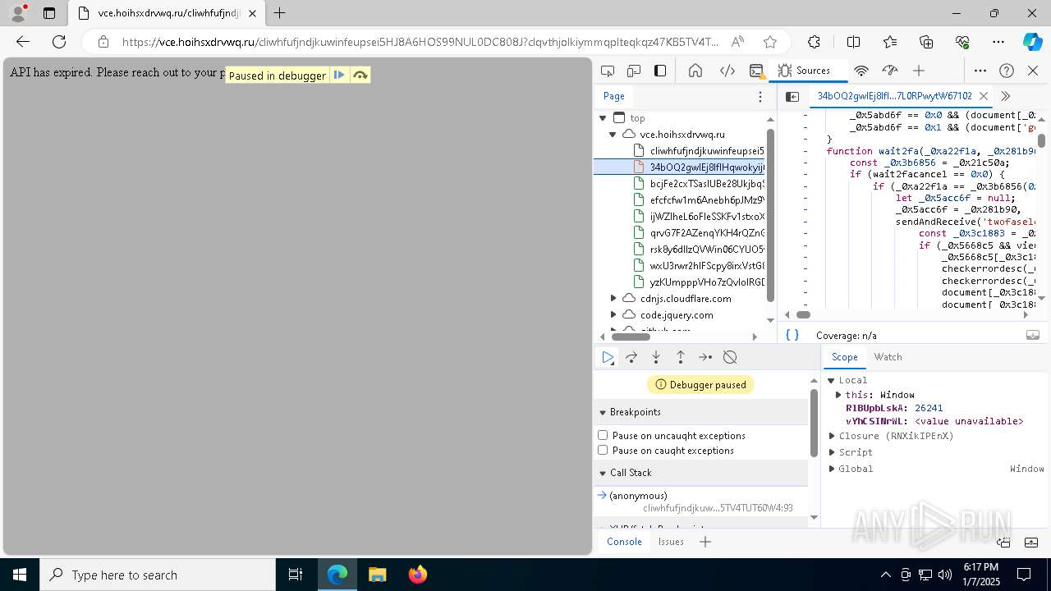Expand the Global scope
Screen dimensions: 1051x591
(831, 469)
